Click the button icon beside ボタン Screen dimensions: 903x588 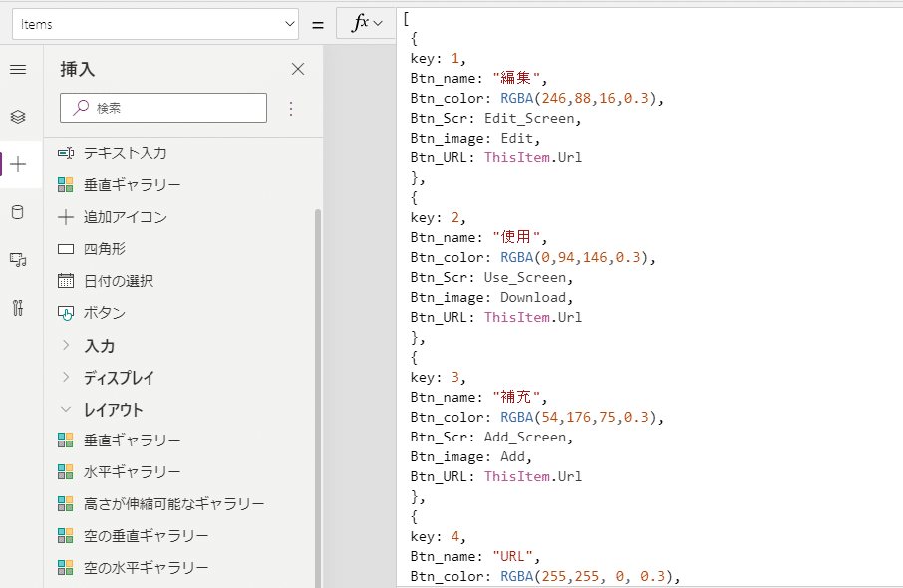[x=66, y=313]
